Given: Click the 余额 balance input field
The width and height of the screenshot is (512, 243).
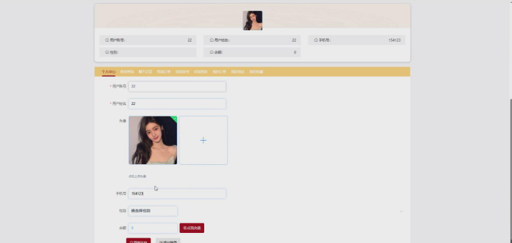Looking at the screenshot, I should pos(153,228).
